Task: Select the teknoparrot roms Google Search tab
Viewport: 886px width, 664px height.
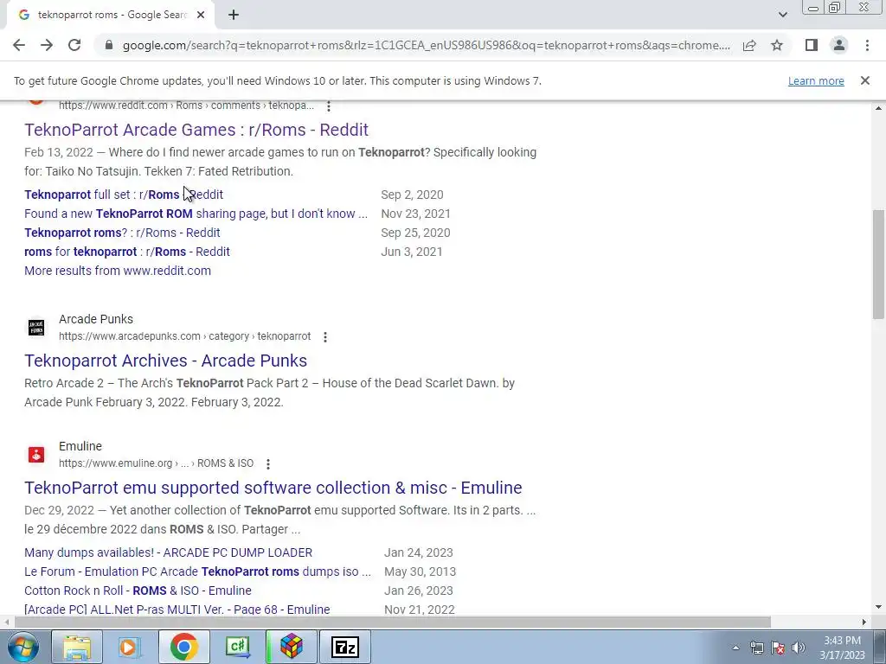Action: click(x=111, y=16)
